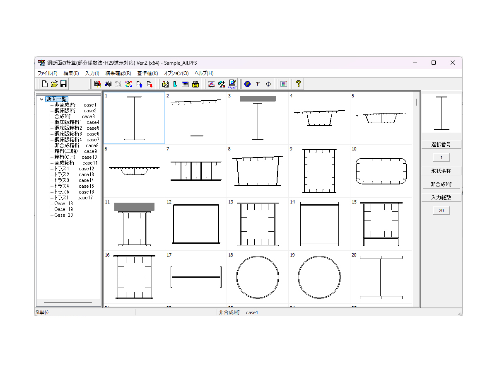Click the 形状名称 label button
The width and height of the screenshot is (497, 373).
click(441, 171)
